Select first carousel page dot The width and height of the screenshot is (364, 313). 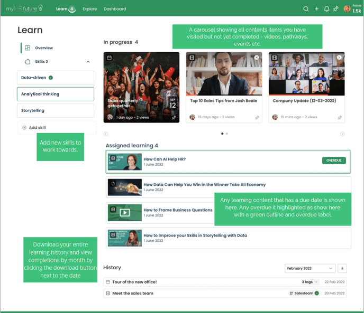pos(222,134)
